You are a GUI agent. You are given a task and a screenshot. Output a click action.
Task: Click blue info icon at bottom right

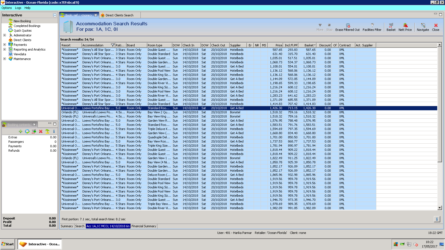click(x=437, y=219)
